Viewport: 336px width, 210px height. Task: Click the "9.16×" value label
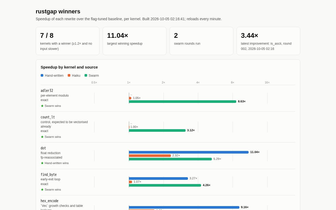click(245, 207)
